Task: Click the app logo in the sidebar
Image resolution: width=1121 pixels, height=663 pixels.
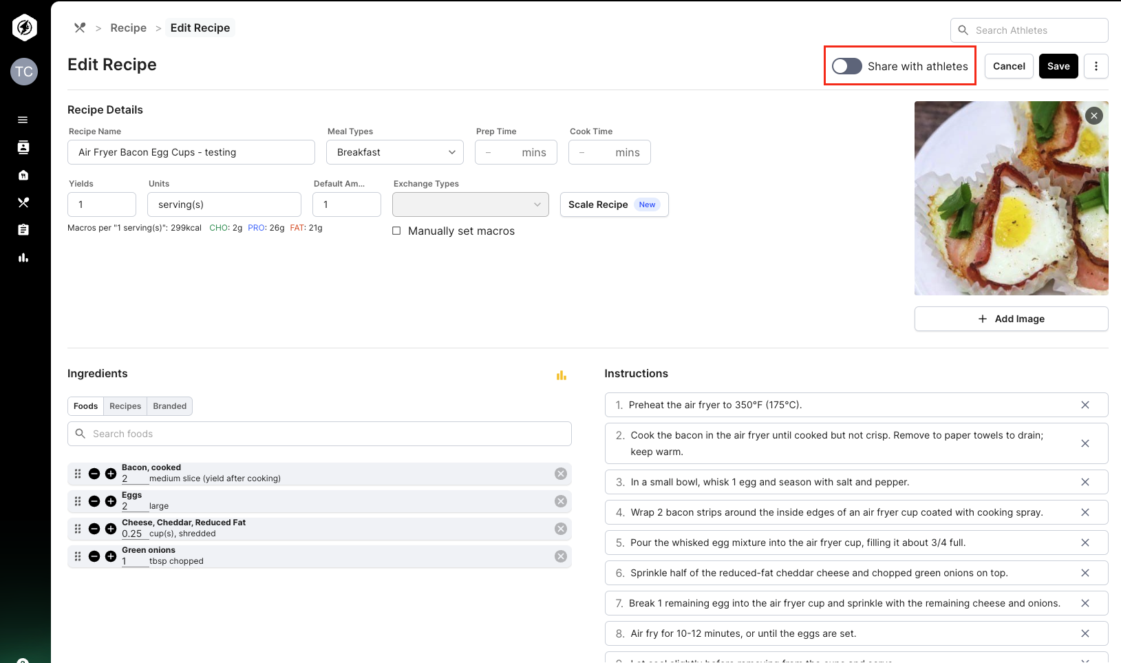Action: [x=25, y=28]
